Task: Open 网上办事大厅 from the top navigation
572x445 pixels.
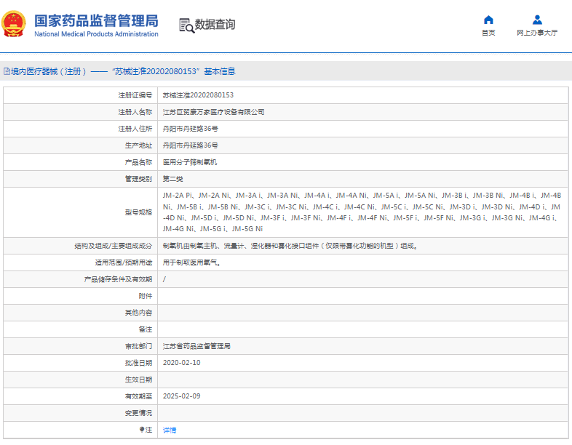Action: pos(537,33)
